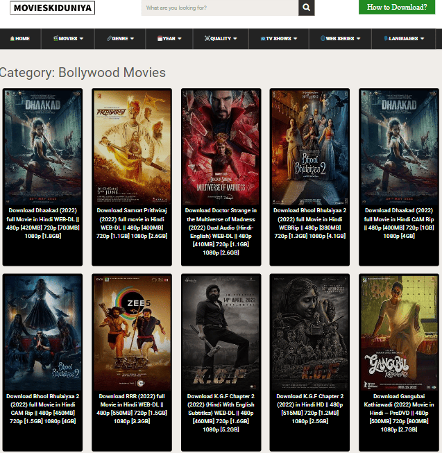Click the RRR ZEE5 poster thumbnail
The height and width of the screenshot is (453, 442).
132,333
